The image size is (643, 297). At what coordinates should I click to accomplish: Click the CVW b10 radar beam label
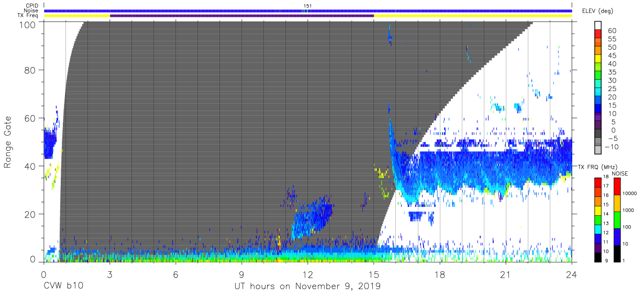click(x=64, y=287)
